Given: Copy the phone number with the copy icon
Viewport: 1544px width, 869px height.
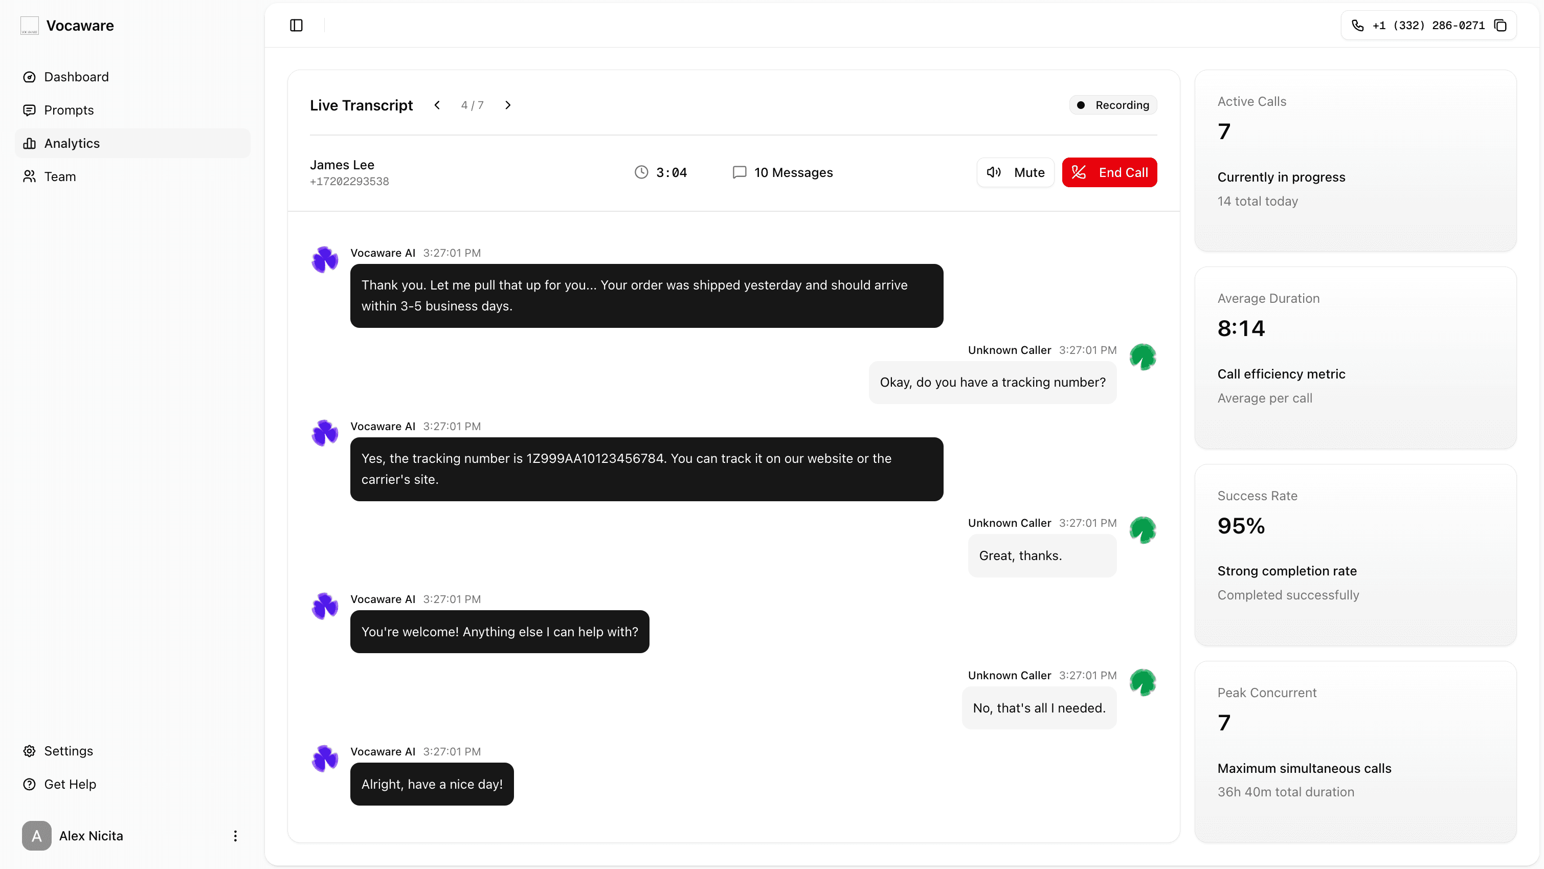Looking at the screenshot, I should point(1501,25).
